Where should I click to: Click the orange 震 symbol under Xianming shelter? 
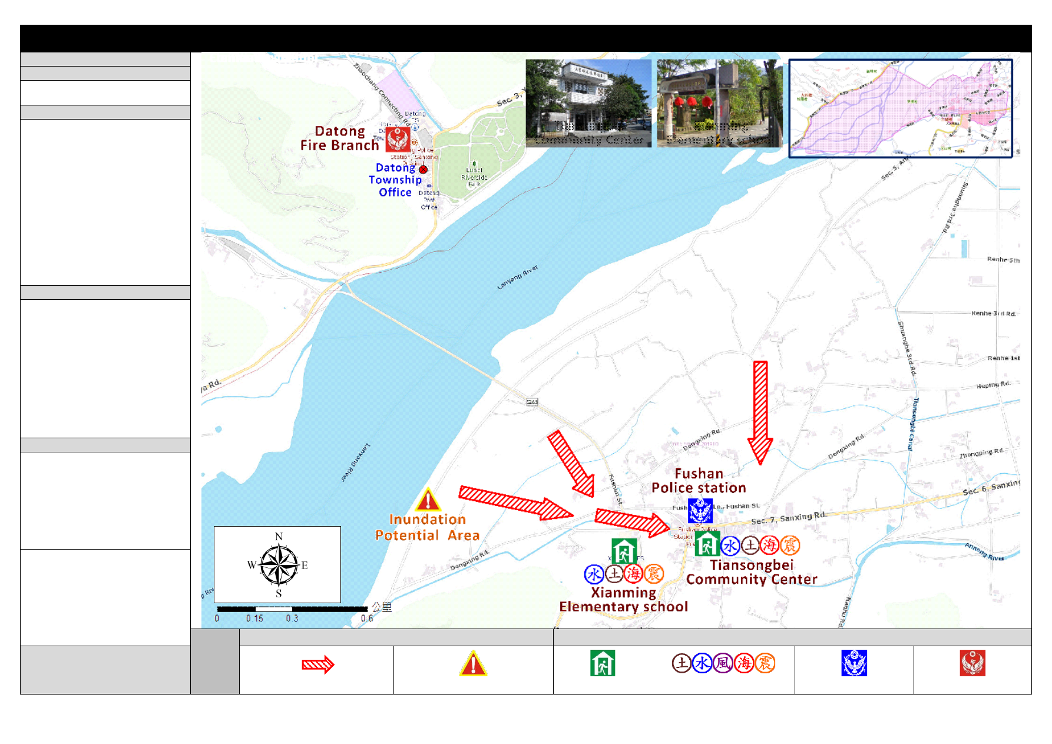(654, 574)
